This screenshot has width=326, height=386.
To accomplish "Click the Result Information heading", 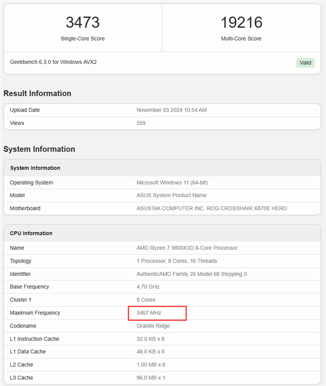I will coord(37,93).
